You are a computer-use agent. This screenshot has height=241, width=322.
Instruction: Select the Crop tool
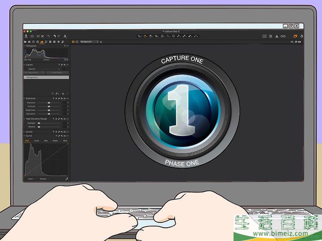click(157, 36)
